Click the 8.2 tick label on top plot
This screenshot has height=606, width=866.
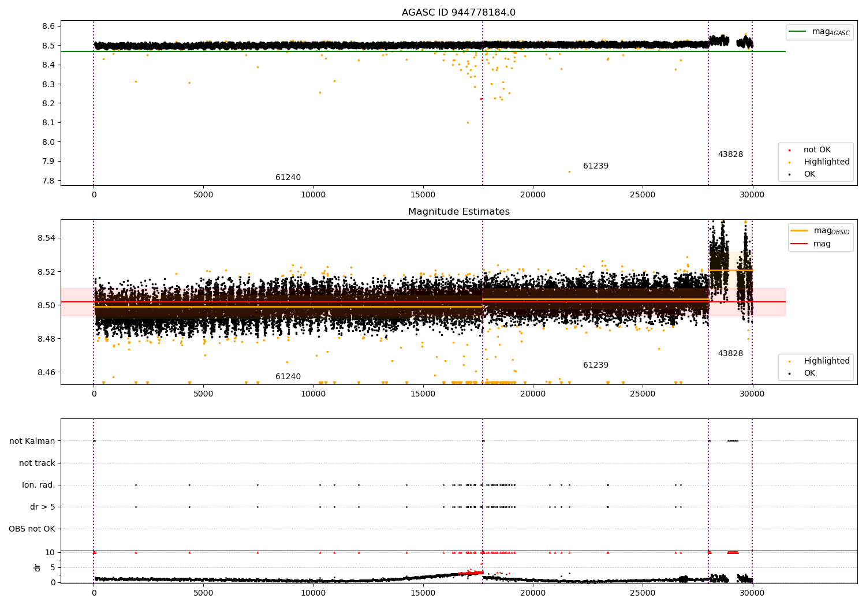(x=48, y=104)
